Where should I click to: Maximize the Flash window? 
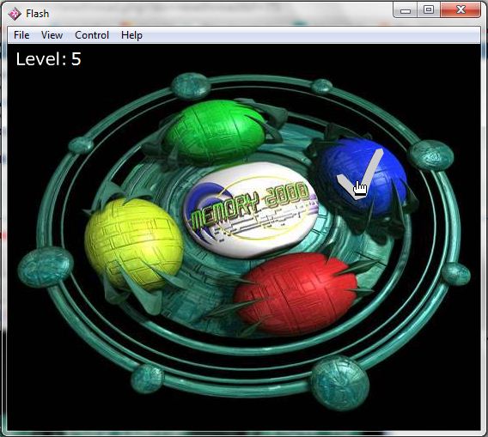tap(428, 10)
